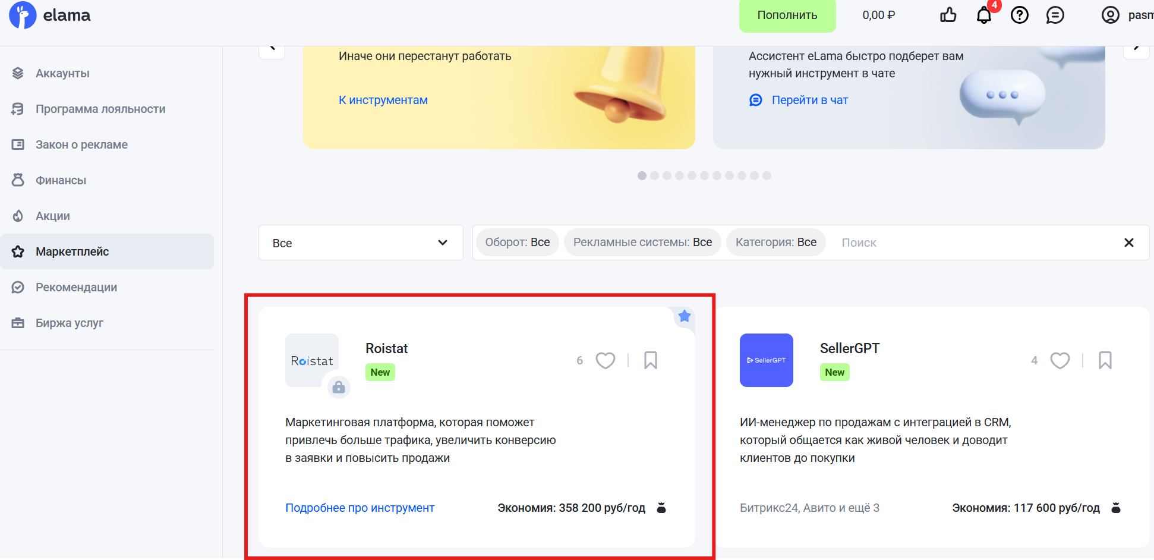Open Подробнее про инструмент on Roistat

coord(360,508)
